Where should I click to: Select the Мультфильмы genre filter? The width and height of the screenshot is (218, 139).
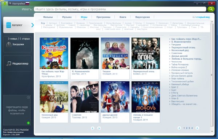113,23
